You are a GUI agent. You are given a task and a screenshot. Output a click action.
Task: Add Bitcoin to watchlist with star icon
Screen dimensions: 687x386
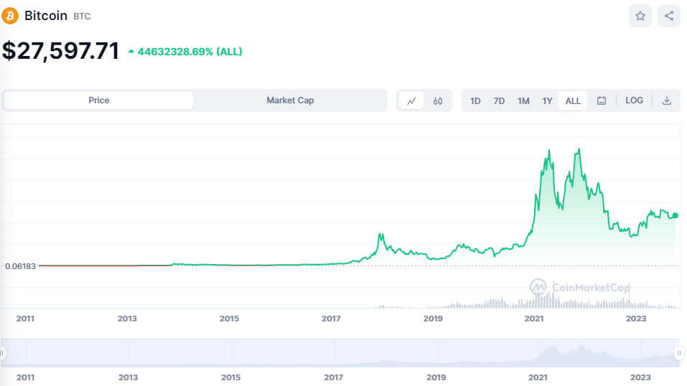(x=640, y=17)
